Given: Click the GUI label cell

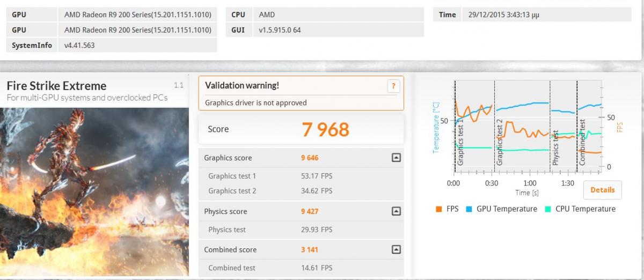Looking at the screenshot, I should click(x=238, y=30).
